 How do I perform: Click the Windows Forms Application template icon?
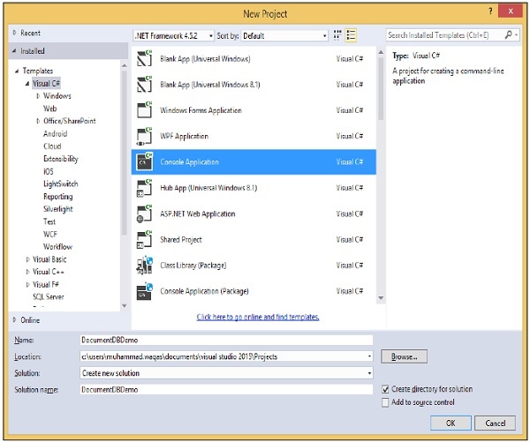(143, 111)
